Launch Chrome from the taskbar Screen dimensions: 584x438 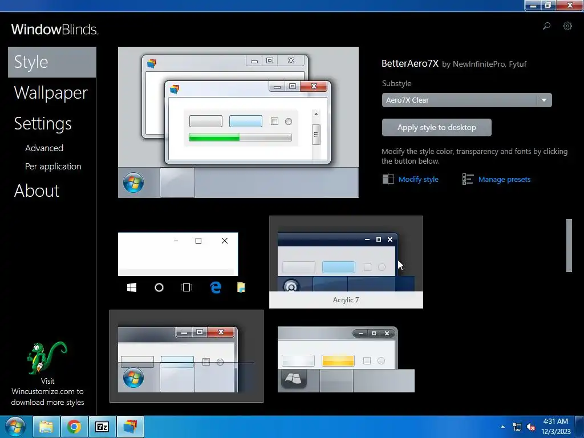74,427
